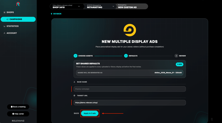Viewport: 222px width, 123px height.
Task: Focus the Base Name input field
Action: click(130, 89)
